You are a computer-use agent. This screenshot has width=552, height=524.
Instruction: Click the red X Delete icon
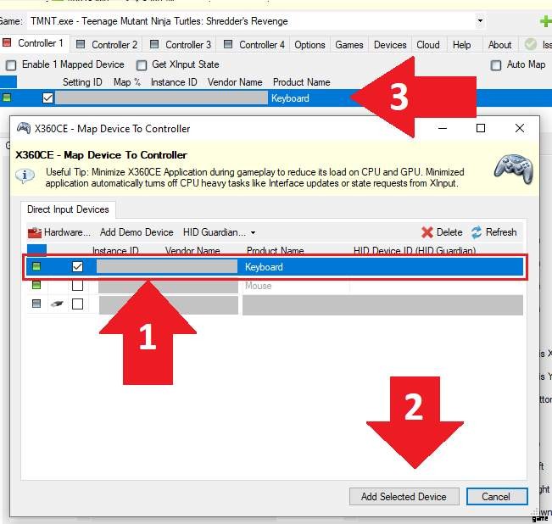[x=427, y=232]
